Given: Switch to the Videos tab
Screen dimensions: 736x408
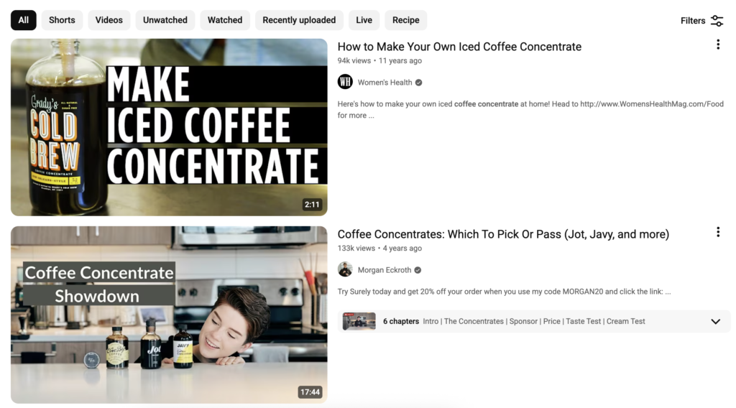Looking at the screenshot, I should point(109,20).
